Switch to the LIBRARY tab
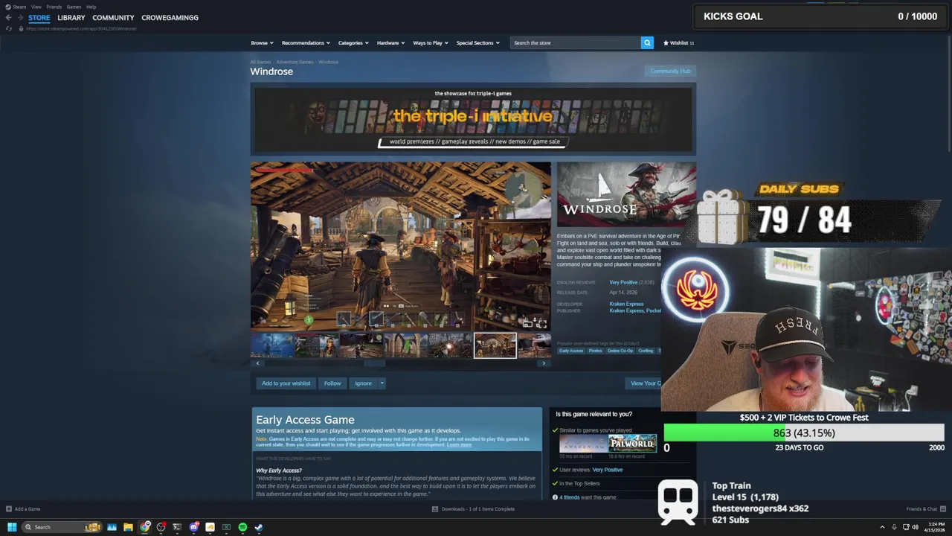The width and height of the screenshot is (952, 536). pyautogui.click(x=71, y=18)
